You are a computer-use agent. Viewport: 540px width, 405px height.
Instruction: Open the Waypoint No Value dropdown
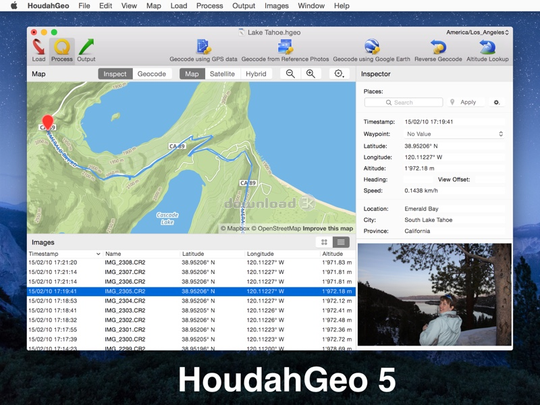coord(454,134)
